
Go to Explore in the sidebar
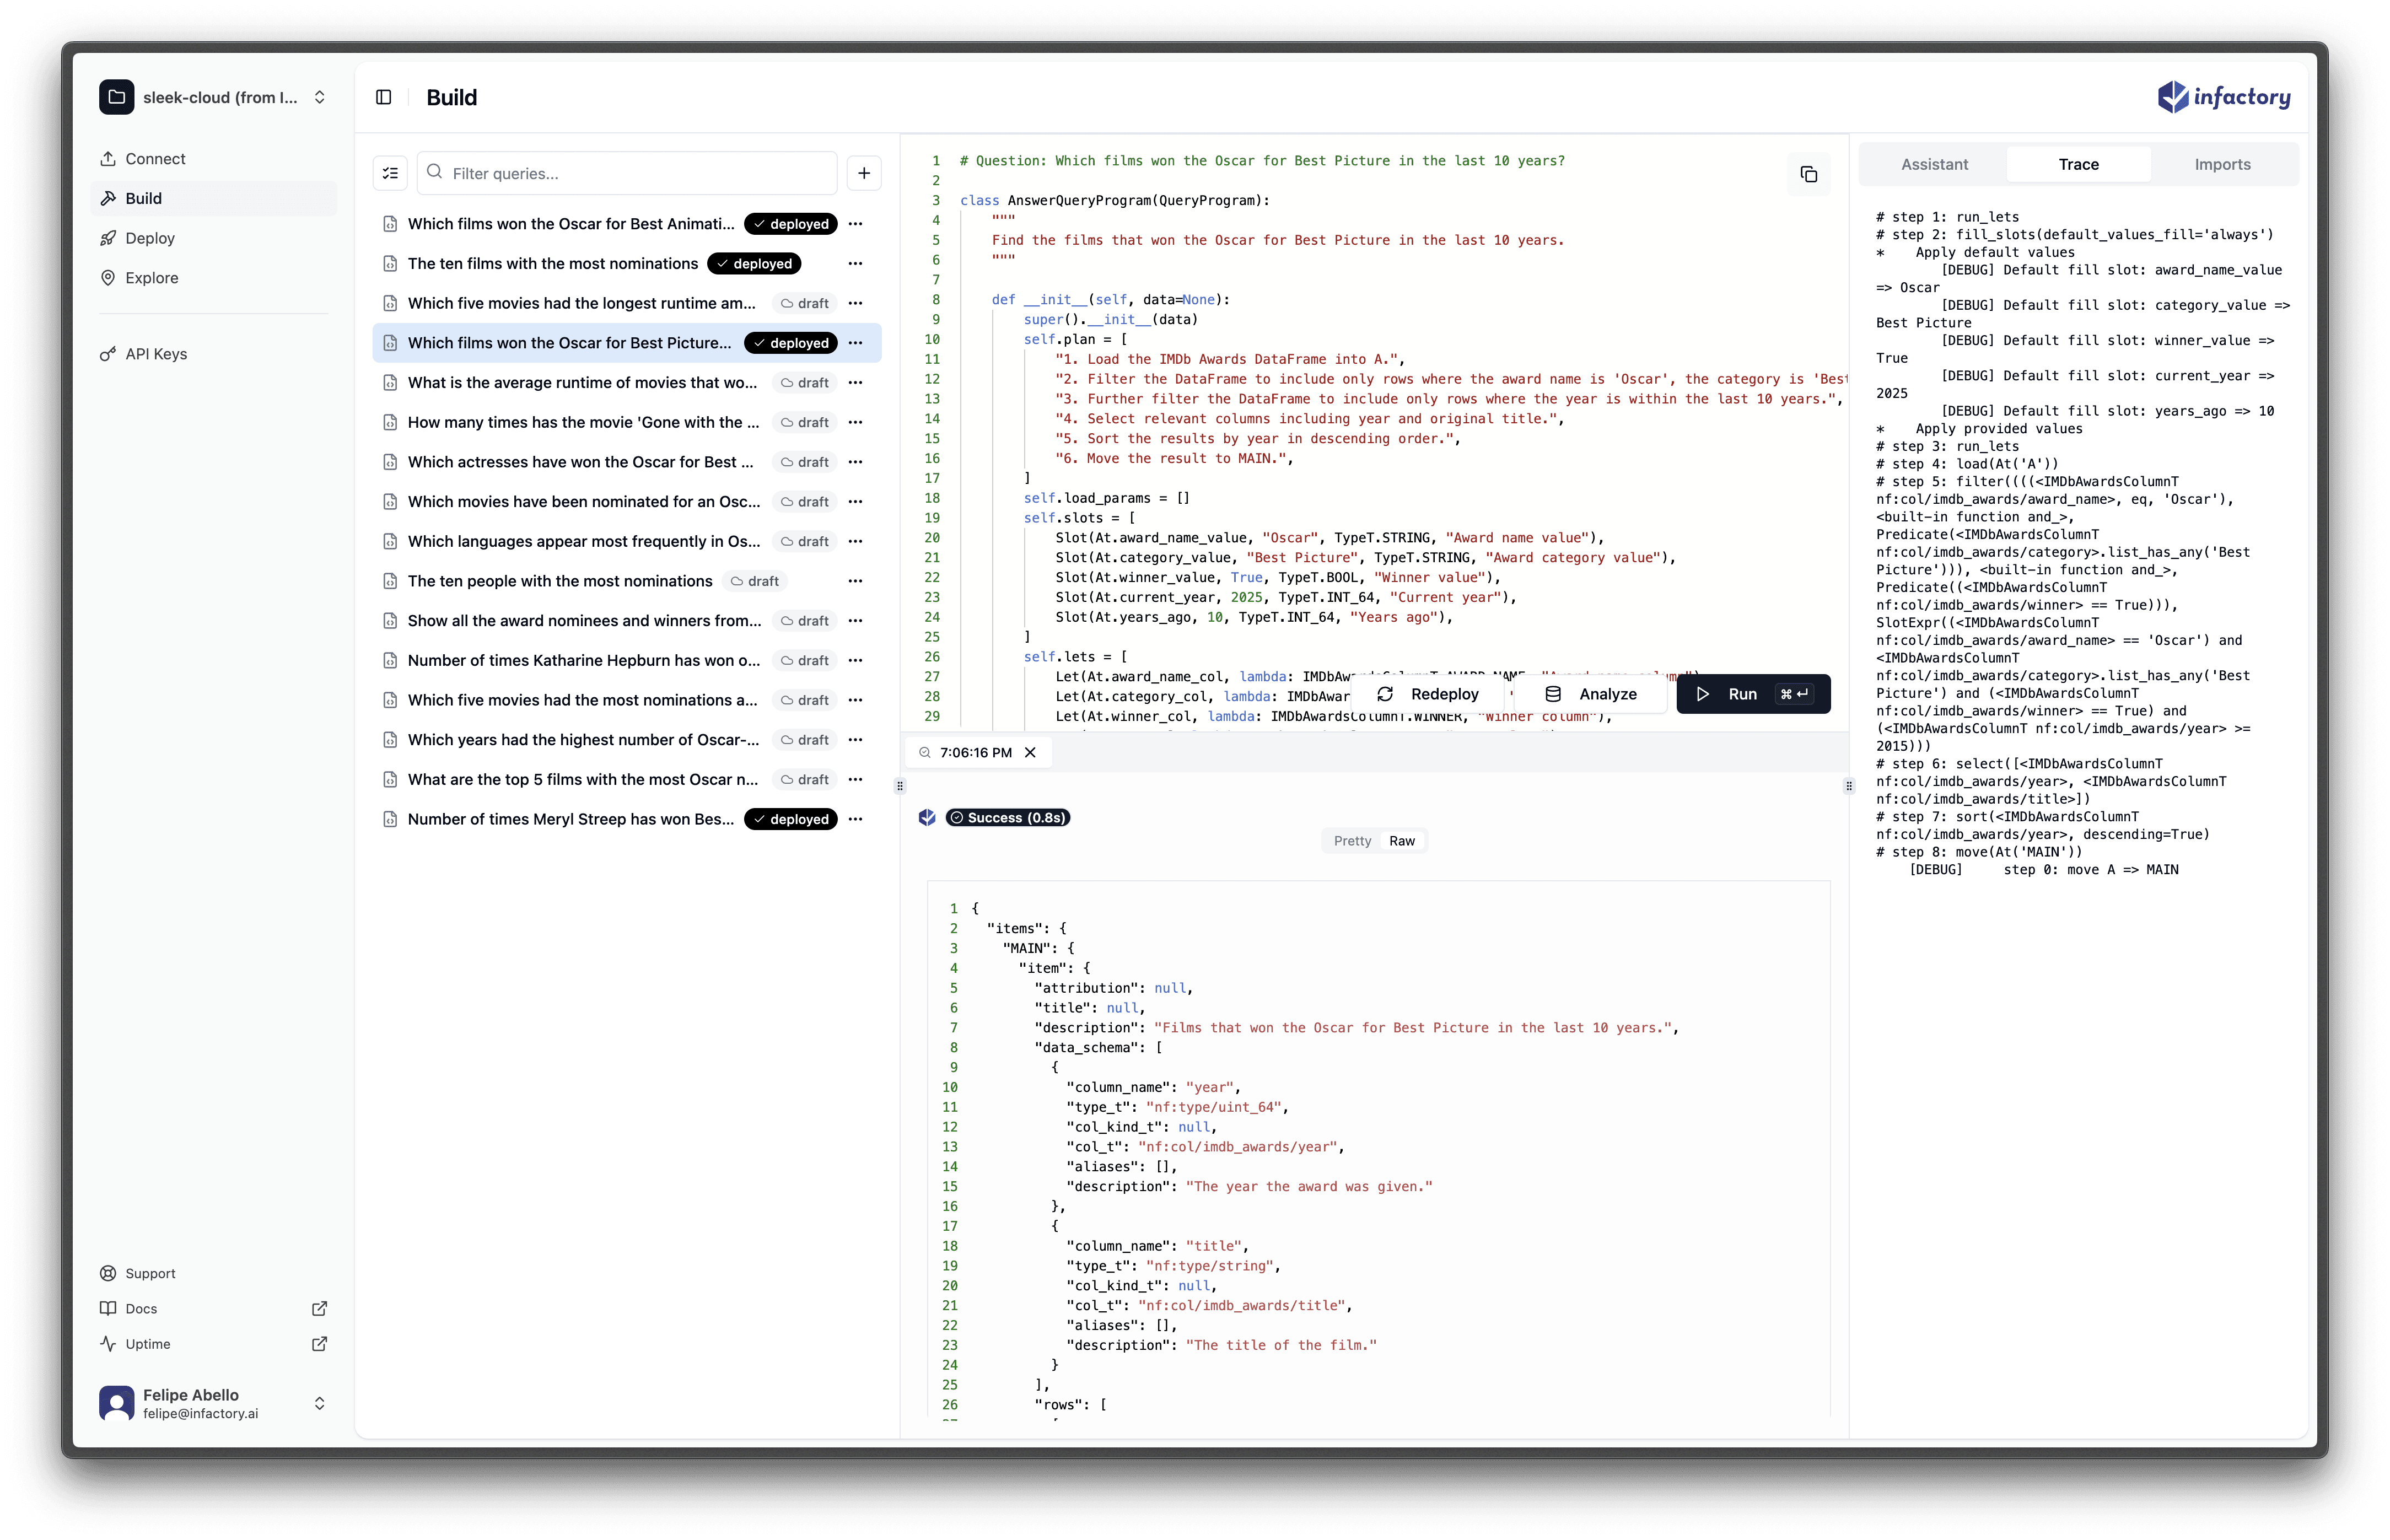point(213,278)
